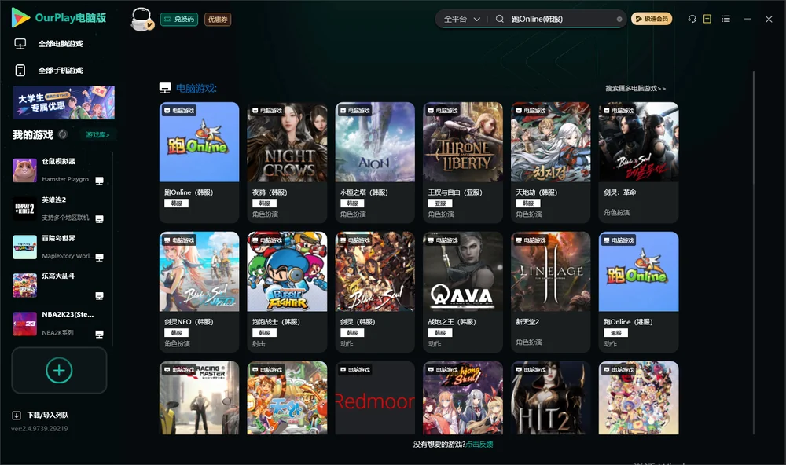Open the user avatar profile
Image resolution: width=786 pixels, height=465 pixels.
(x=141, y=19)
